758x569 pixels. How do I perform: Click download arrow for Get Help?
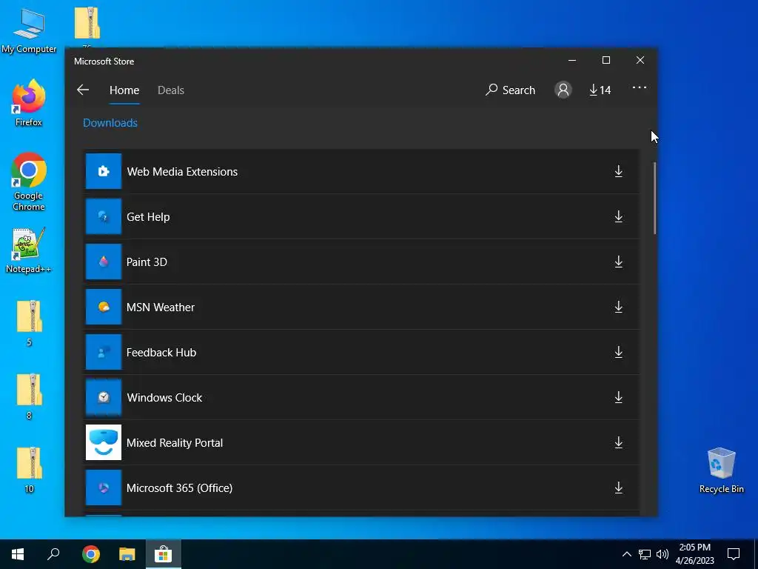pos(618,217)
